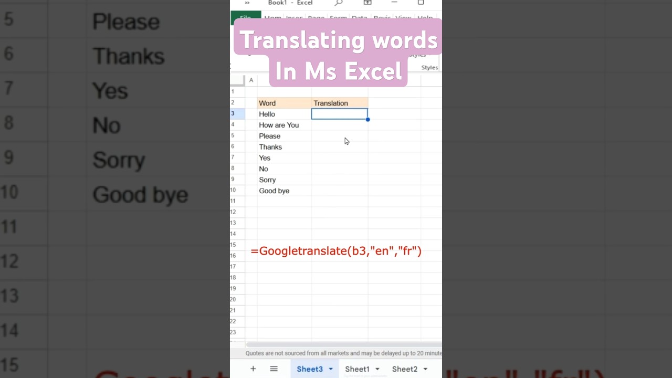The width and height of the screenshot is (672, 378).
Task: Select row header 3
Action: 237,114
